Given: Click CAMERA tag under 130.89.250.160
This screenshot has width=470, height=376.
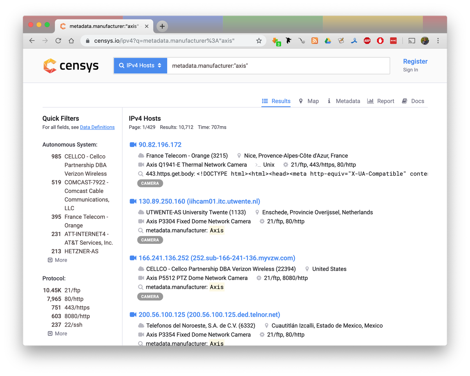Looking at the screenshot, I should [x=150, y=240].
